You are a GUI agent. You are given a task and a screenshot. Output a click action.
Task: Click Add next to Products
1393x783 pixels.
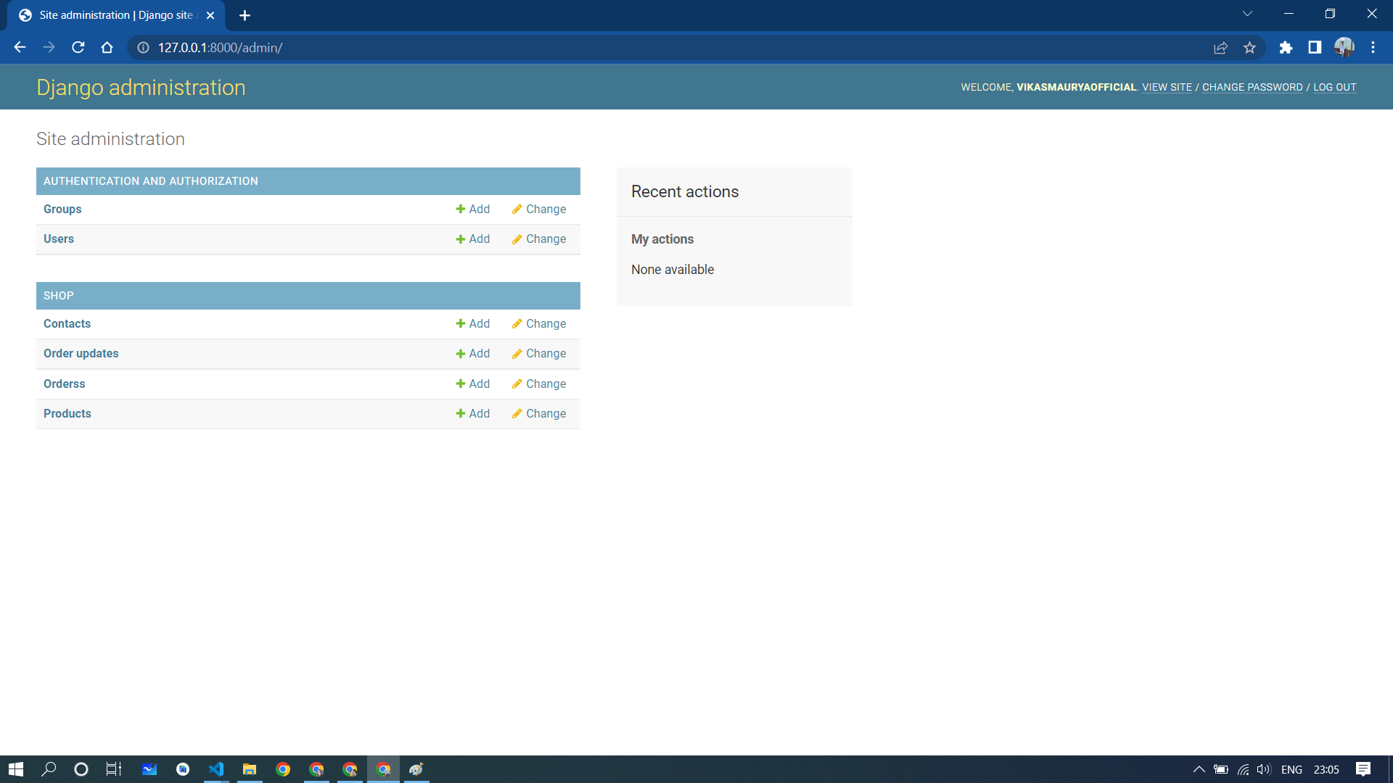pyautogui.click(x=473, y=413)
